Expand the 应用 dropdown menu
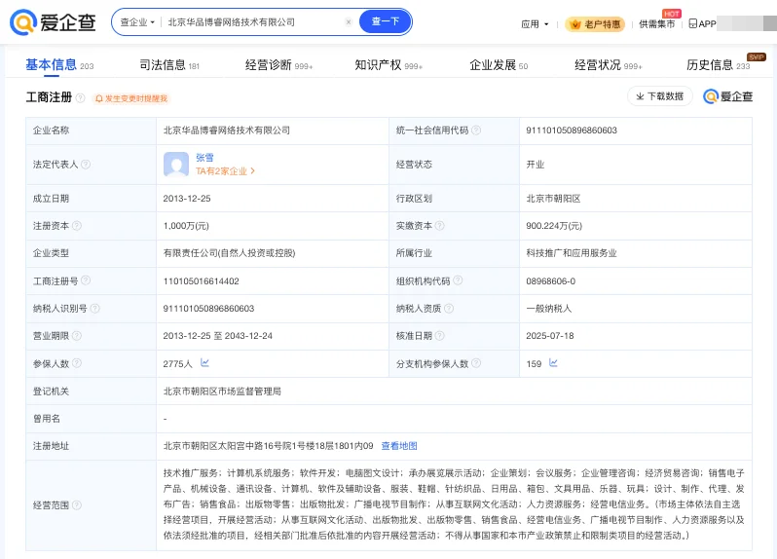Viewport: 777px width, 559px height. click(535, 24)
